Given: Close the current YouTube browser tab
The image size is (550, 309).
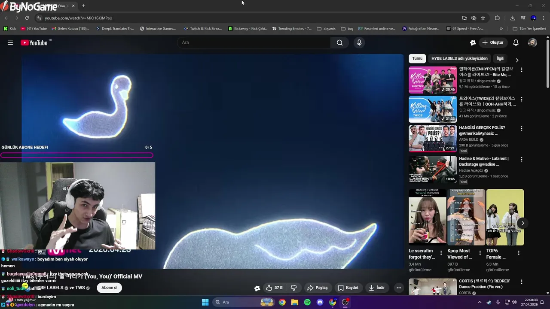Looking at the screenshot, I should point(73,6).
